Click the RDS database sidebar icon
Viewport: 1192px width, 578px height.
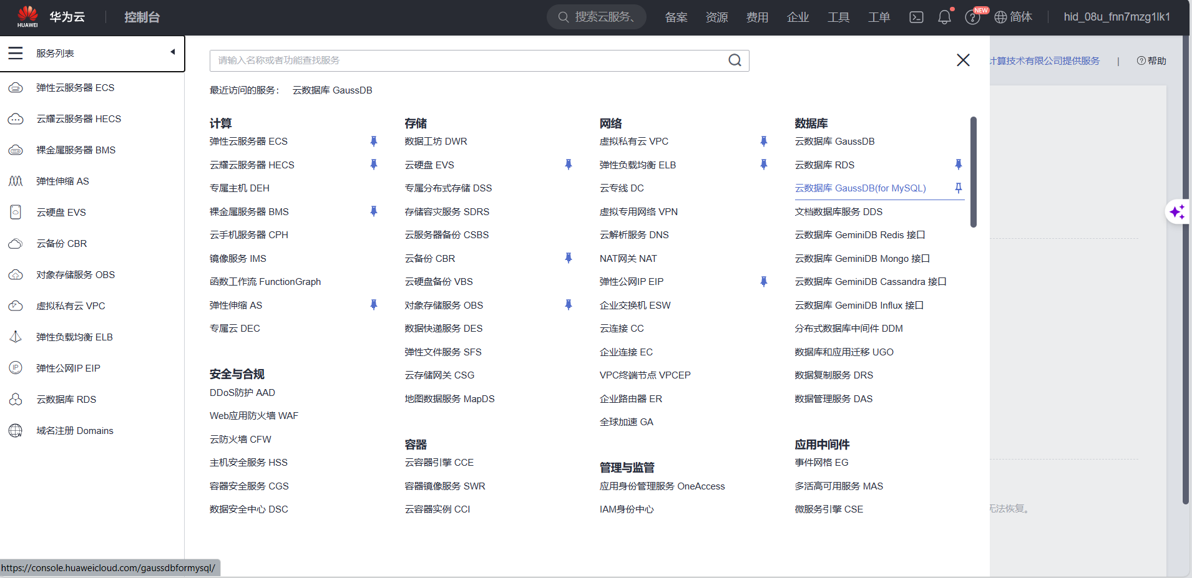(x=16, y=400)
